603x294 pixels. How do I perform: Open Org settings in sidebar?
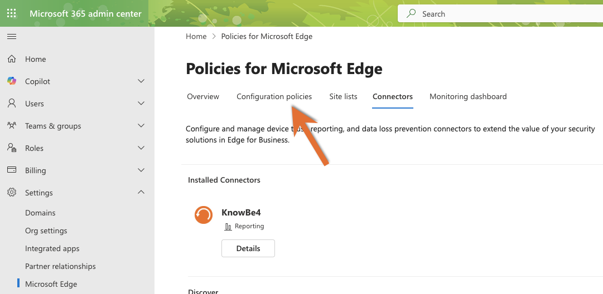[46, 231]
